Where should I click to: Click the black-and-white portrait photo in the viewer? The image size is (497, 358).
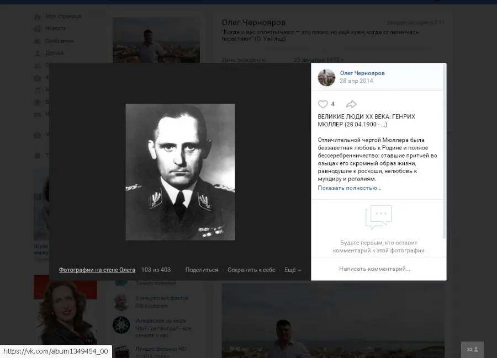click(181, 172)
